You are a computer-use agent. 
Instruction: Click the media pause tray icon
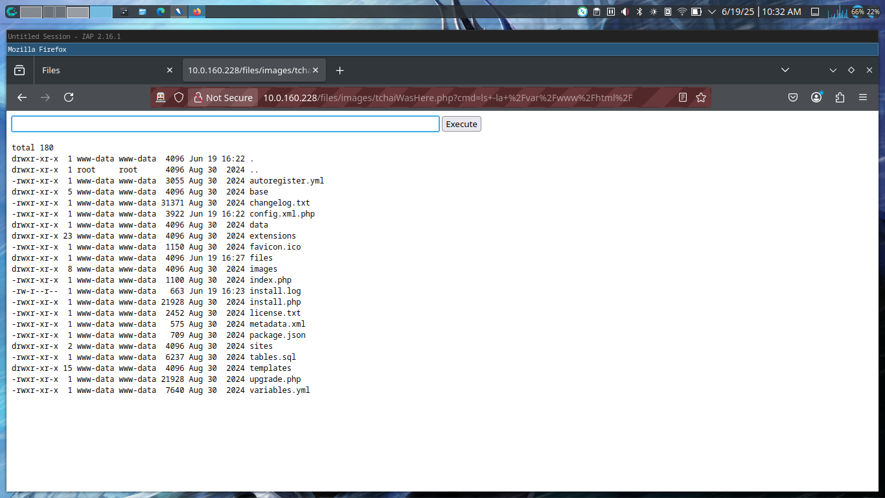click(x=611, y=12)
